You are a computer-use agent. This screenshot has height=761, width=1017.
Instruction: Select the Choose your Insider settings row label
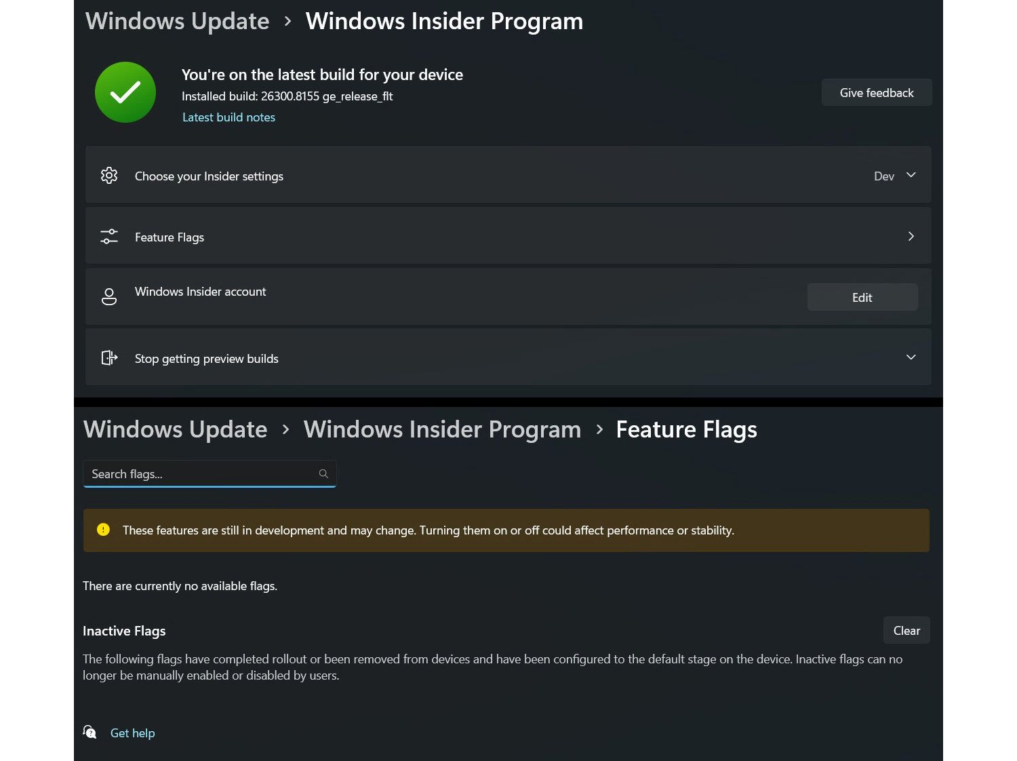(209, 176)
